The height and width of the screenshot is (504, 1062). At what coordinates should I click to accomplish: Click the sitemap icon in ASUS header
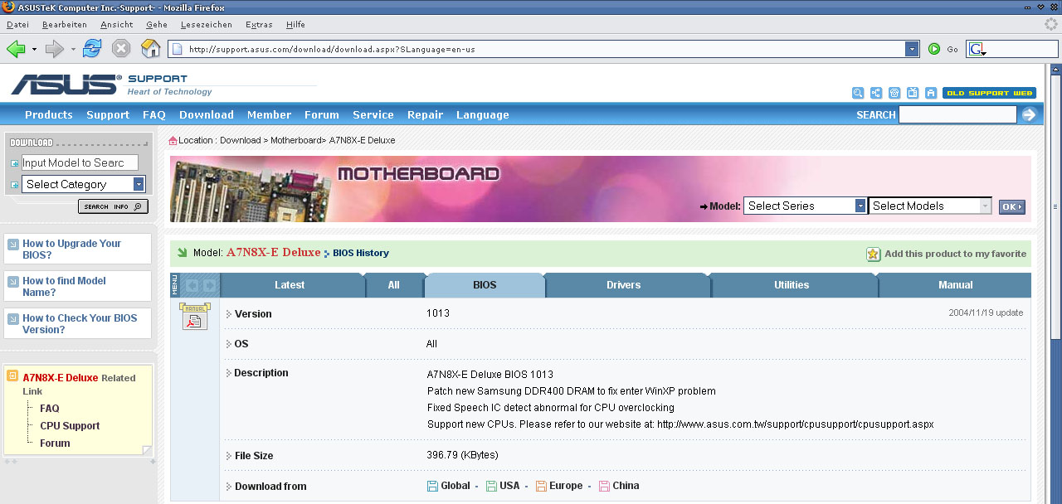coord(876,93)
